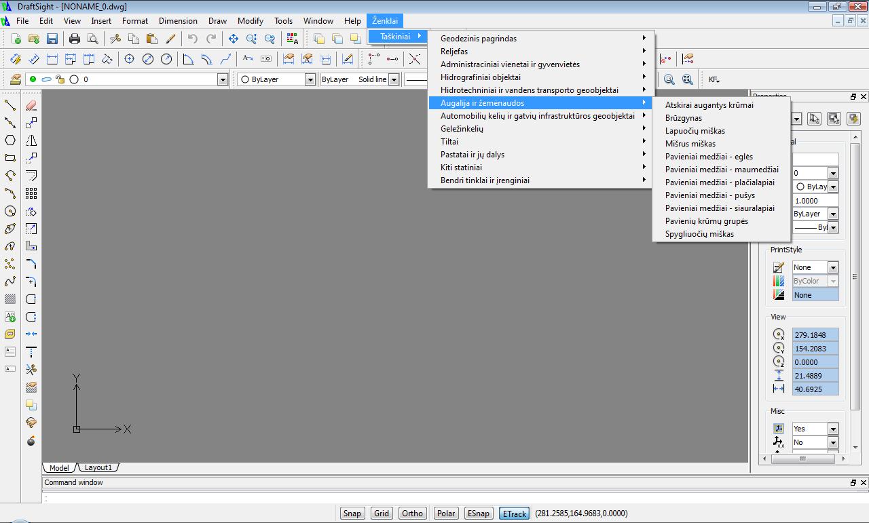Image resolution: width=869 pixels, height=523 pixels.
Task: Select the Hatch tool icon
Action: 10,299
